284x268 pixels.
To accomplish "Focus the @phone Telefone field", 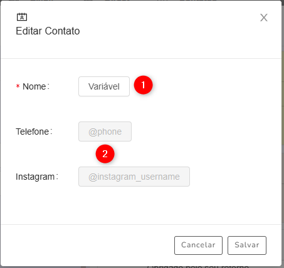I will click(x=105, y=131).
